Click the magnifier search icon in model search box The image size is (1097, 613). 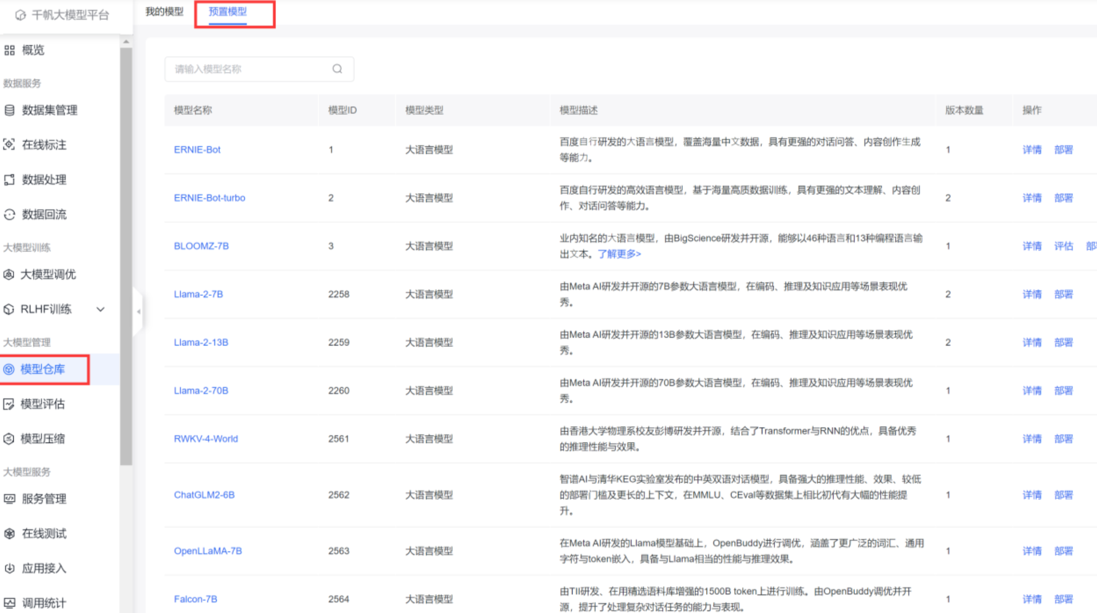pos(337,69)
